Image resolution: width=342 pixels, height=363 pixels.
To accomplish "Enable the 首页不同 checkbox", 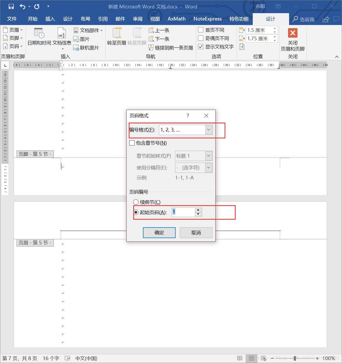I will [201, 30].
